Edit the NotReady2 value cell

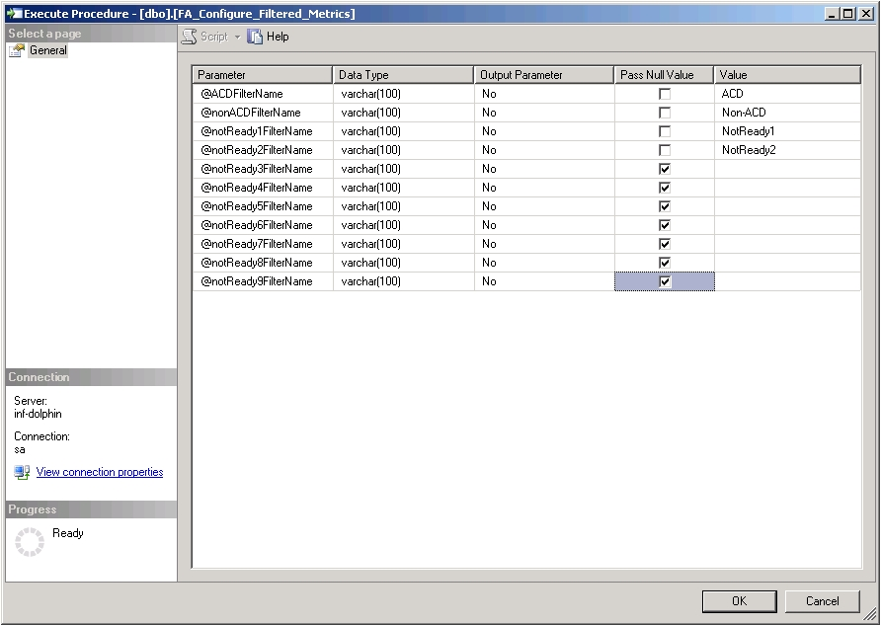point(788,150)
